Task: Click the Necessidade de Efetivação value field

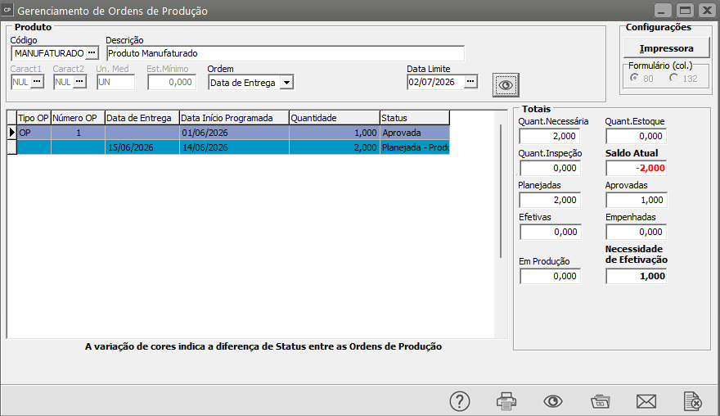Action: tap(636, 276)
